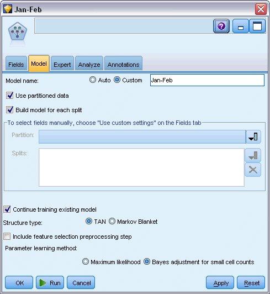Open the Partition field picker icon
Image resolution: width=270 pixels, height=294 pixels.
tap(253, 137)
